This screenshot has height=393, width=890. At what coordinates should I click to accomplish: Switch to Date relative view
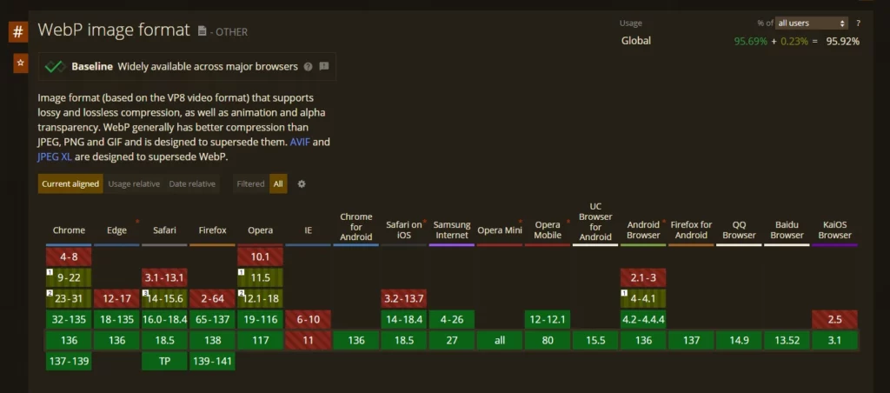click(x=192, y=183)
